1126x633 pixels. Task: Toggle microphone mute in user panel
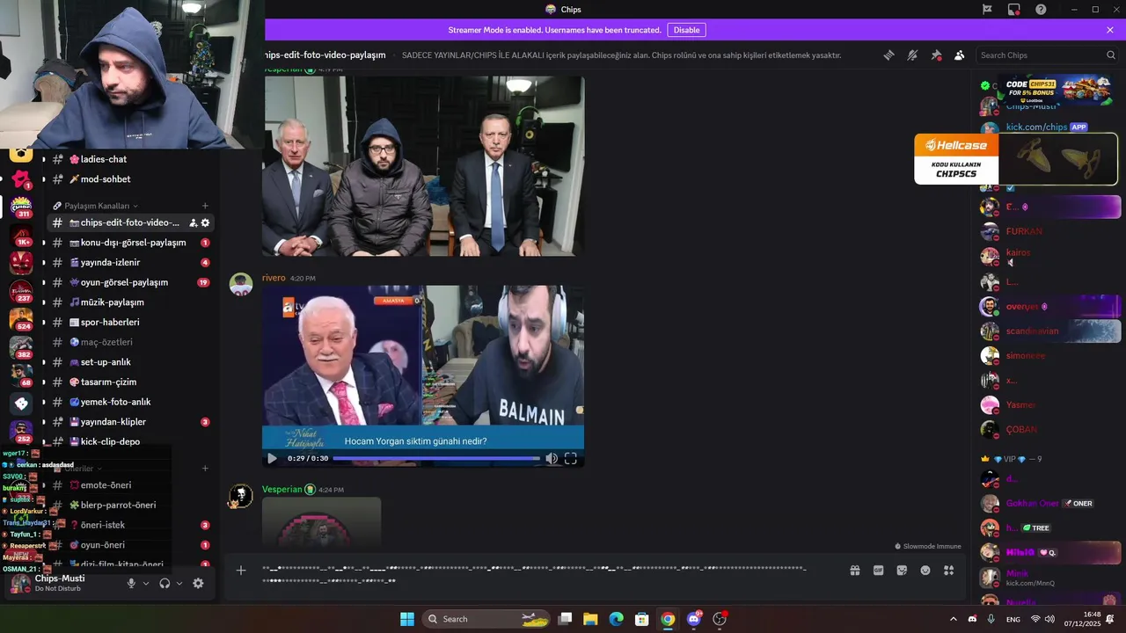point(131,583)
